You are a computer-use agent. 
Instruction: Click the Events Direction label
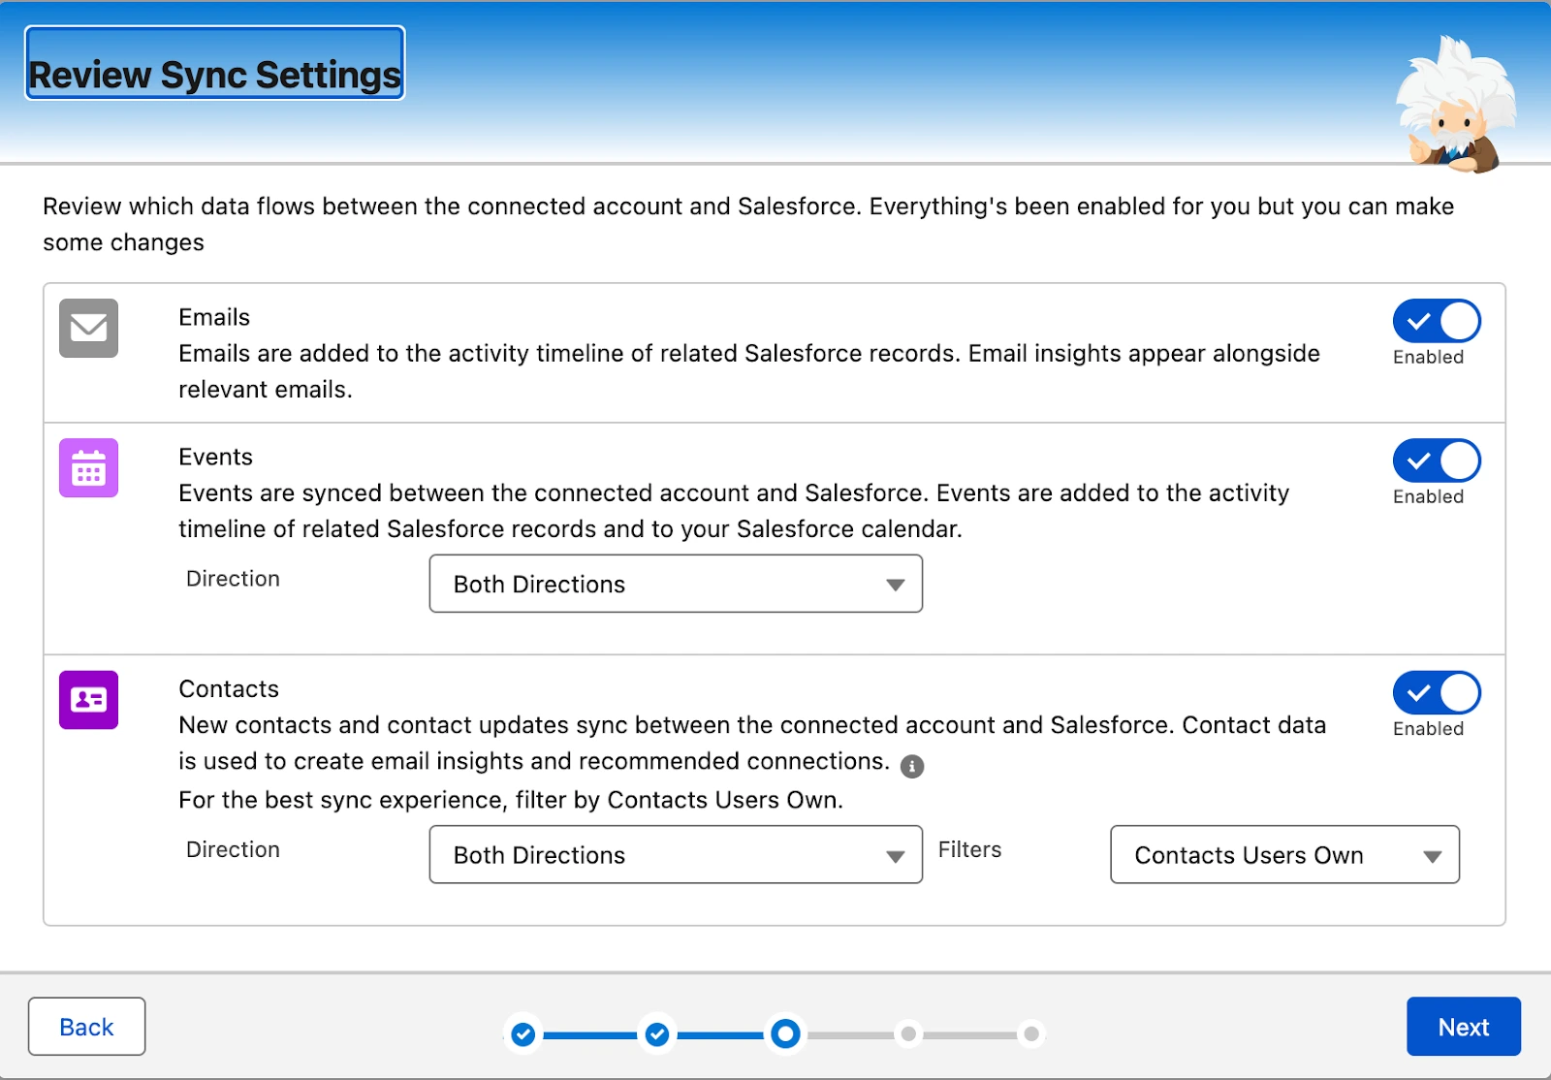pos(233,579)
